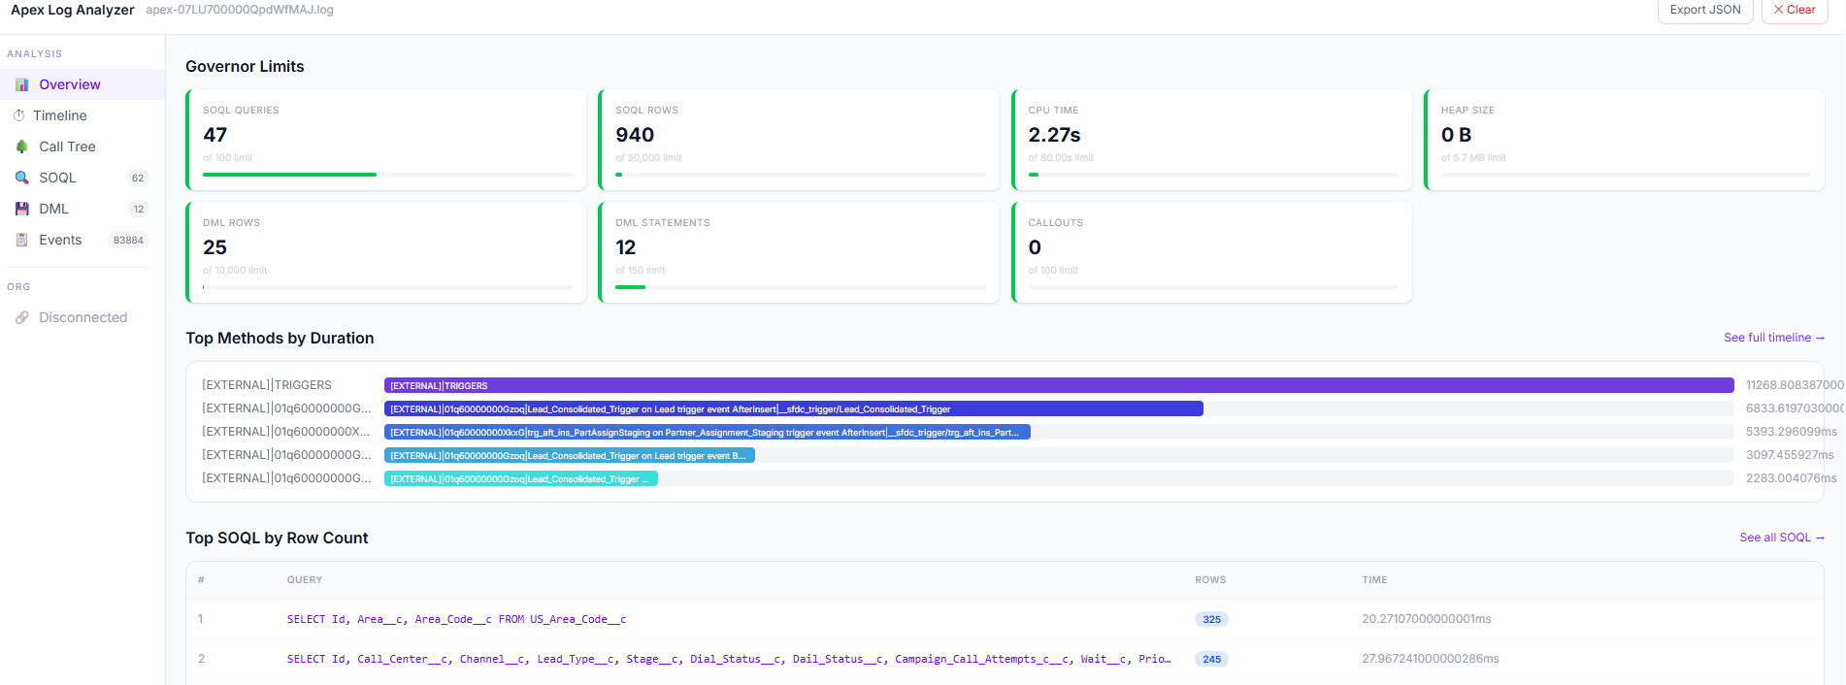
Task: Click the teal Lead_Consolidated_Trigger bar
Action: 521,478
